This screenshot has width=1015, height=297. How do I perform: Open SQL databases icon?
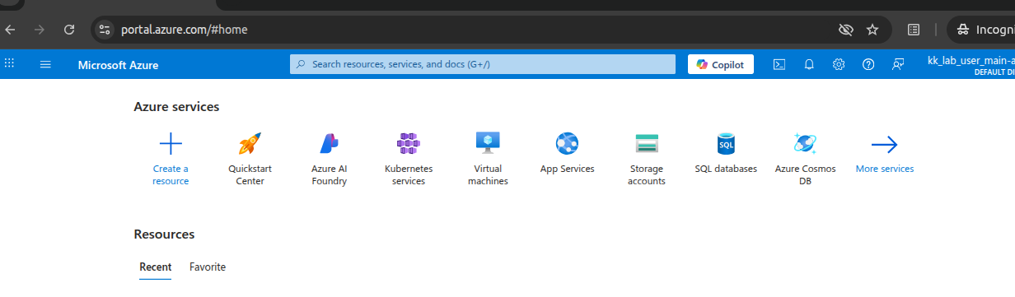(x=726, y=144)
